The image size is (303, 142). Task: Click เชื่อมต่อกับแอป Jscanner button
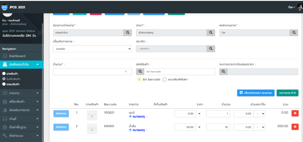tap(256, 93)
